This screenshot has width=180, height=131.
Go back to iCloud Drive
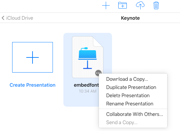click(x=17, y=18)
